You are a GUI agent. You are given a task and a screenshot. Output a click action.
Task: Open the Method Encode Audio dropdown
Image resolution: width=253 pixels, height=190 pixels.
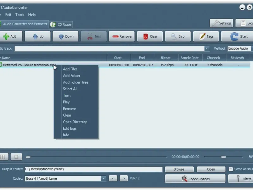tap(240, 48)
